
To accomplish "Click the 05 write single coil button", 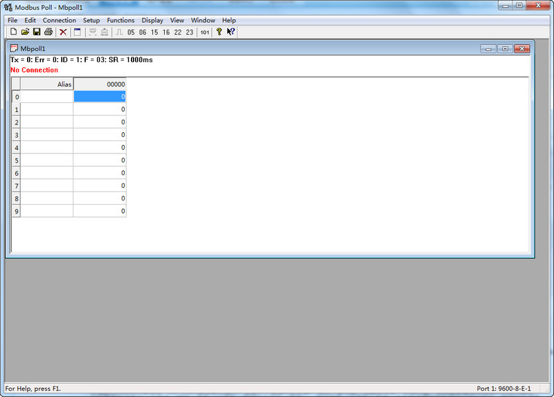I will pyautogui.click(x=131, y=32).
